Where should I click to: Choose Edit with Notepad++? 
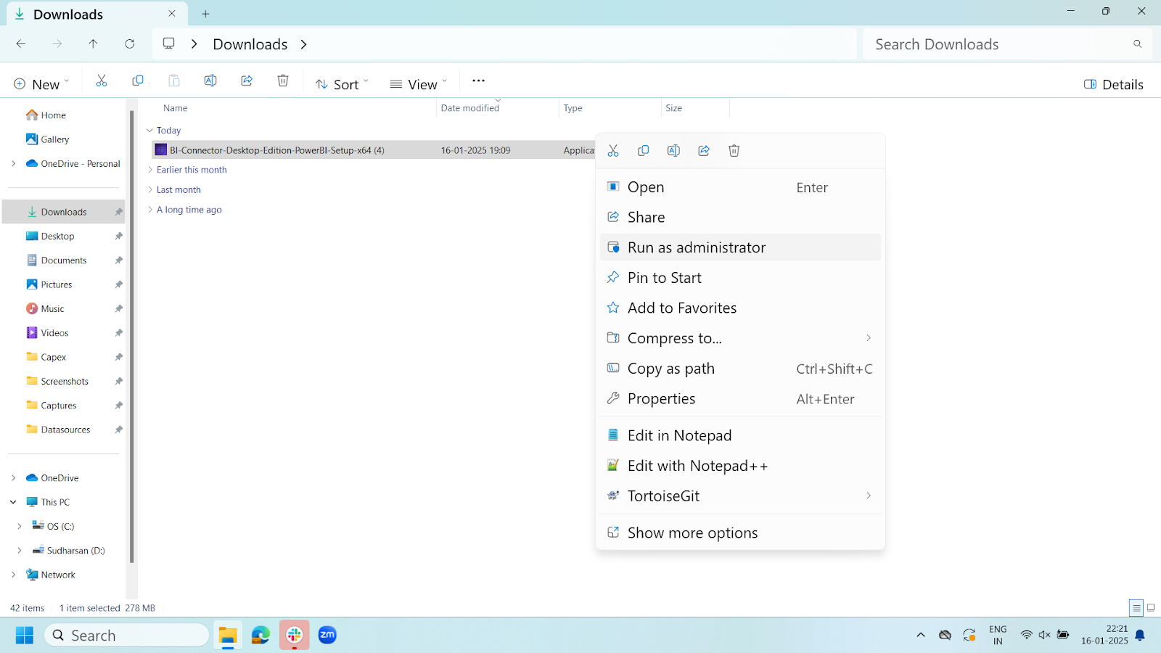click(740, 466)
